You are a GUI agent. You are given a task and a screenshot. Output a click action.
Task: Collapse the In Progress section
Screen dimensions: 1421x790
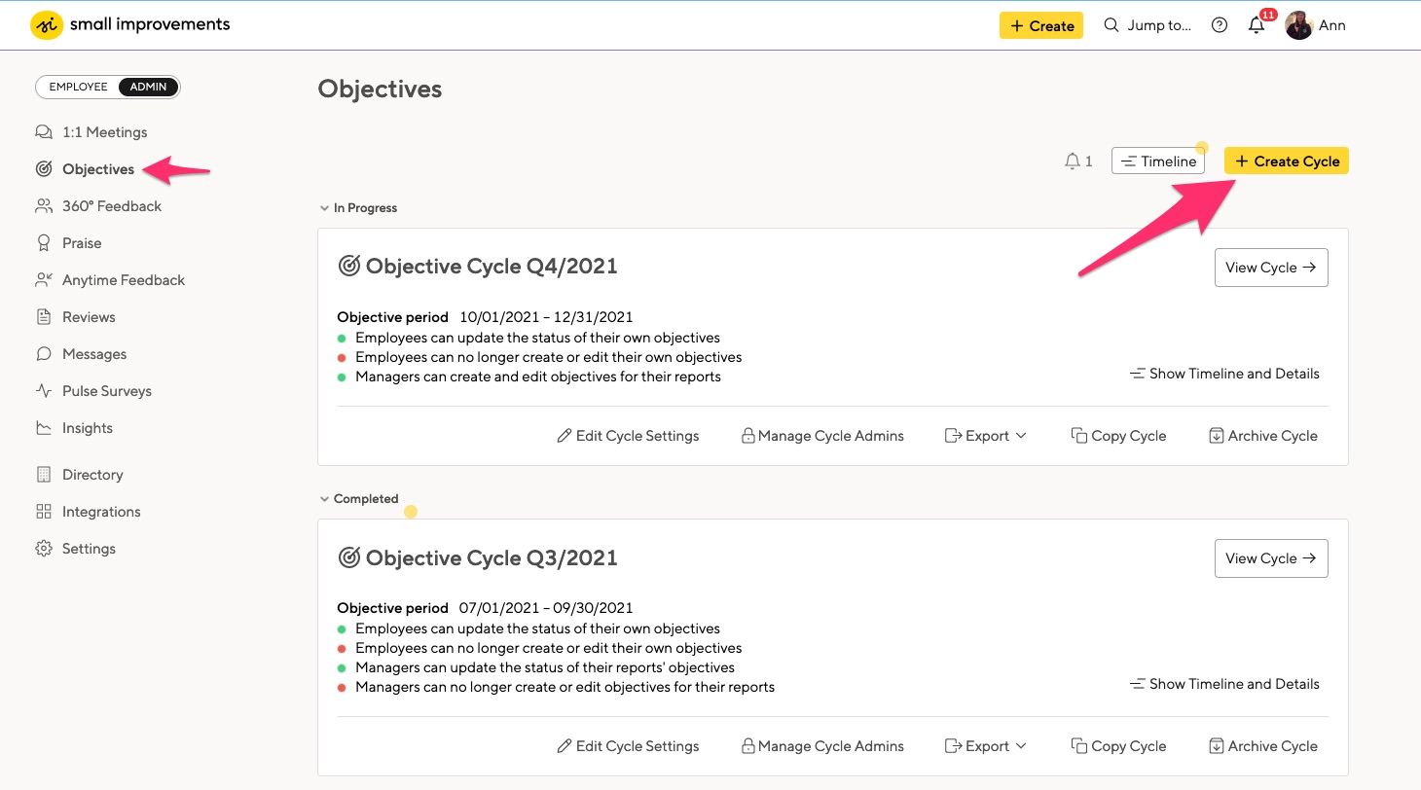[324, 208]
